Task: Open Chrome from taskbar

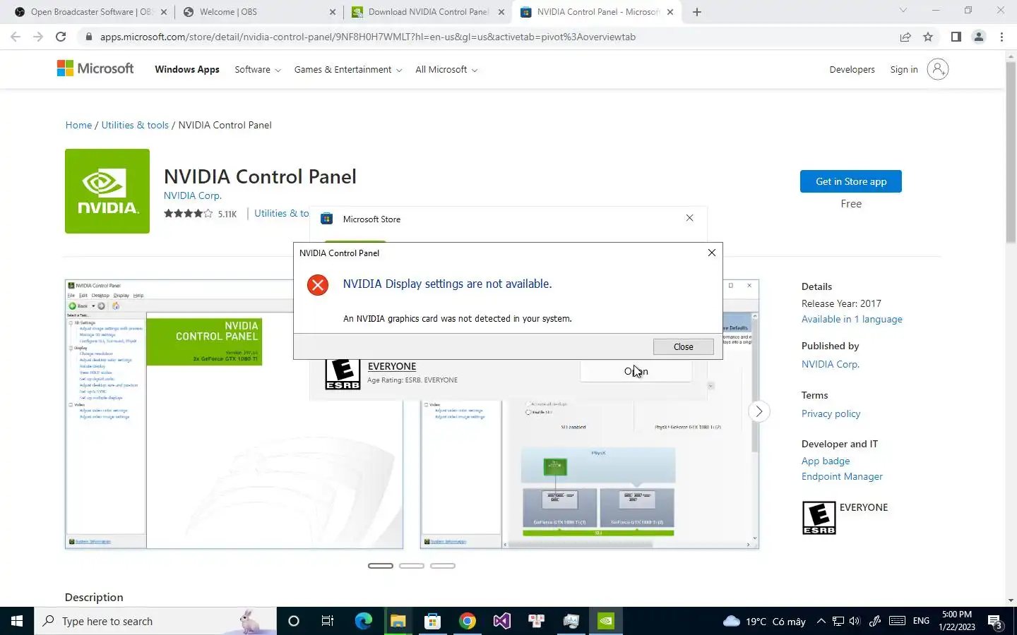Action: pyautogui.click(x=467, y=621)
